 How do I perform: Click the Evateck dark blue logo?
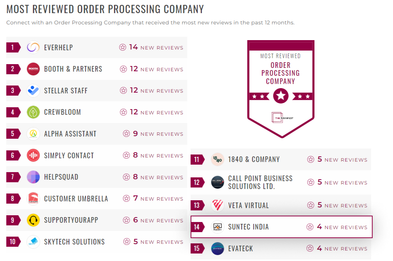[217, 249]
